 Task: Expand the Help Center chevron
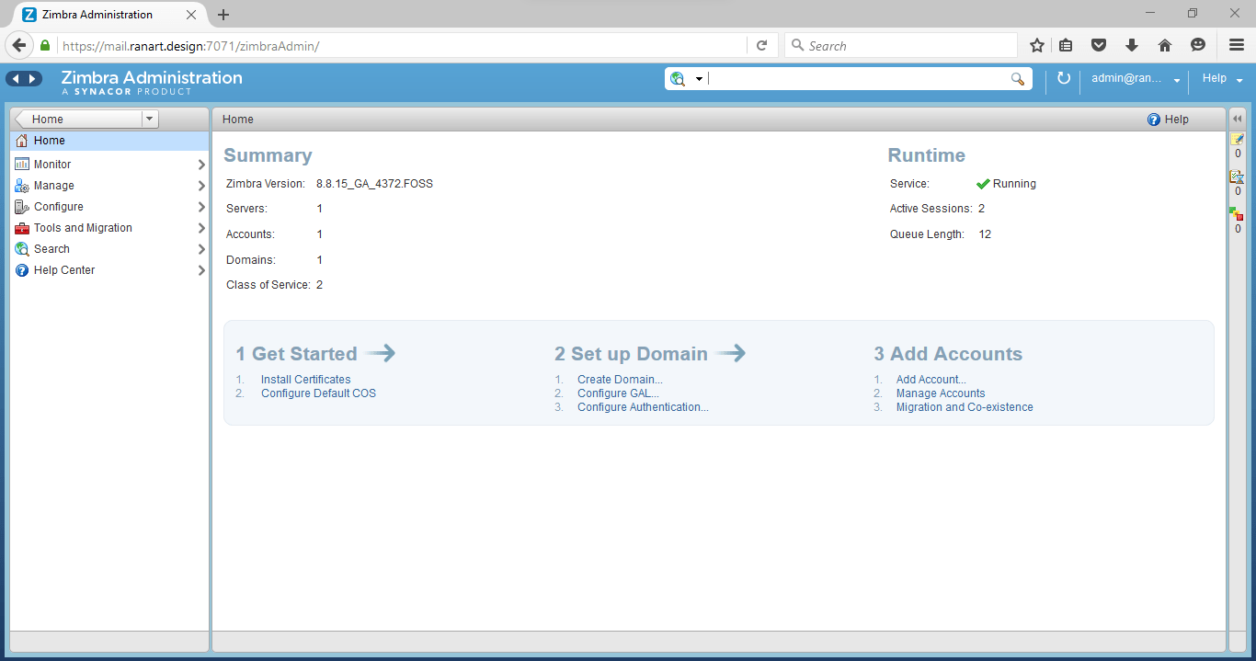[x=201, y=270]
